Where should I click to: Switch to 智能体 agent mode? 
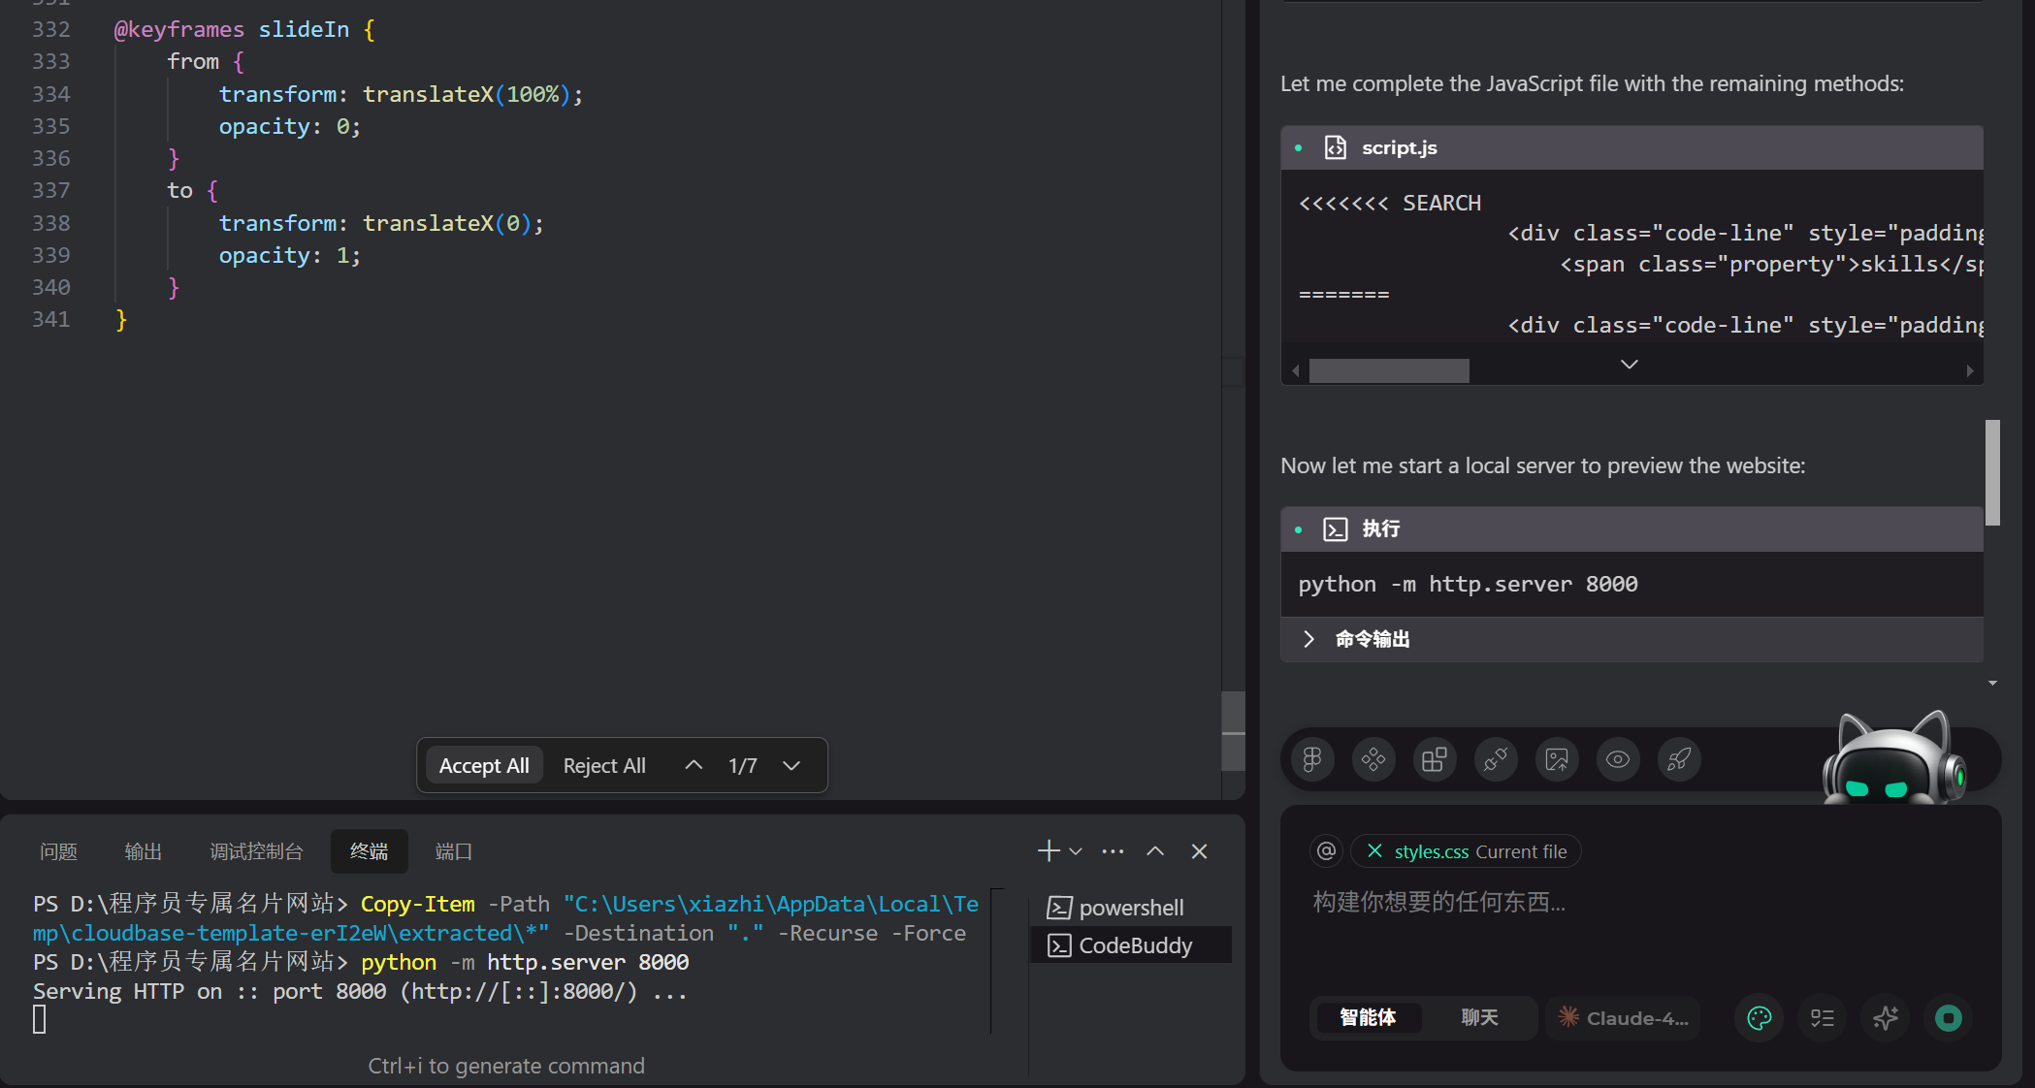point(1368,1018)
